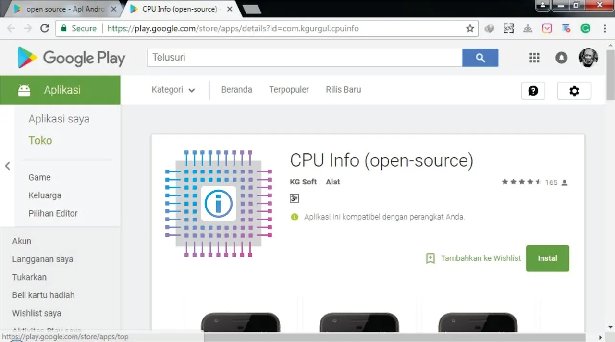Click the browser forward arrow
The height and width of the screenshot is (342, 615).
click(x=28, y=28)
